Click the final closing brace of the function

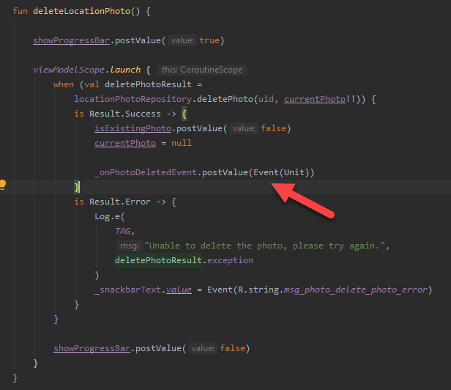(x=15, y=378)
